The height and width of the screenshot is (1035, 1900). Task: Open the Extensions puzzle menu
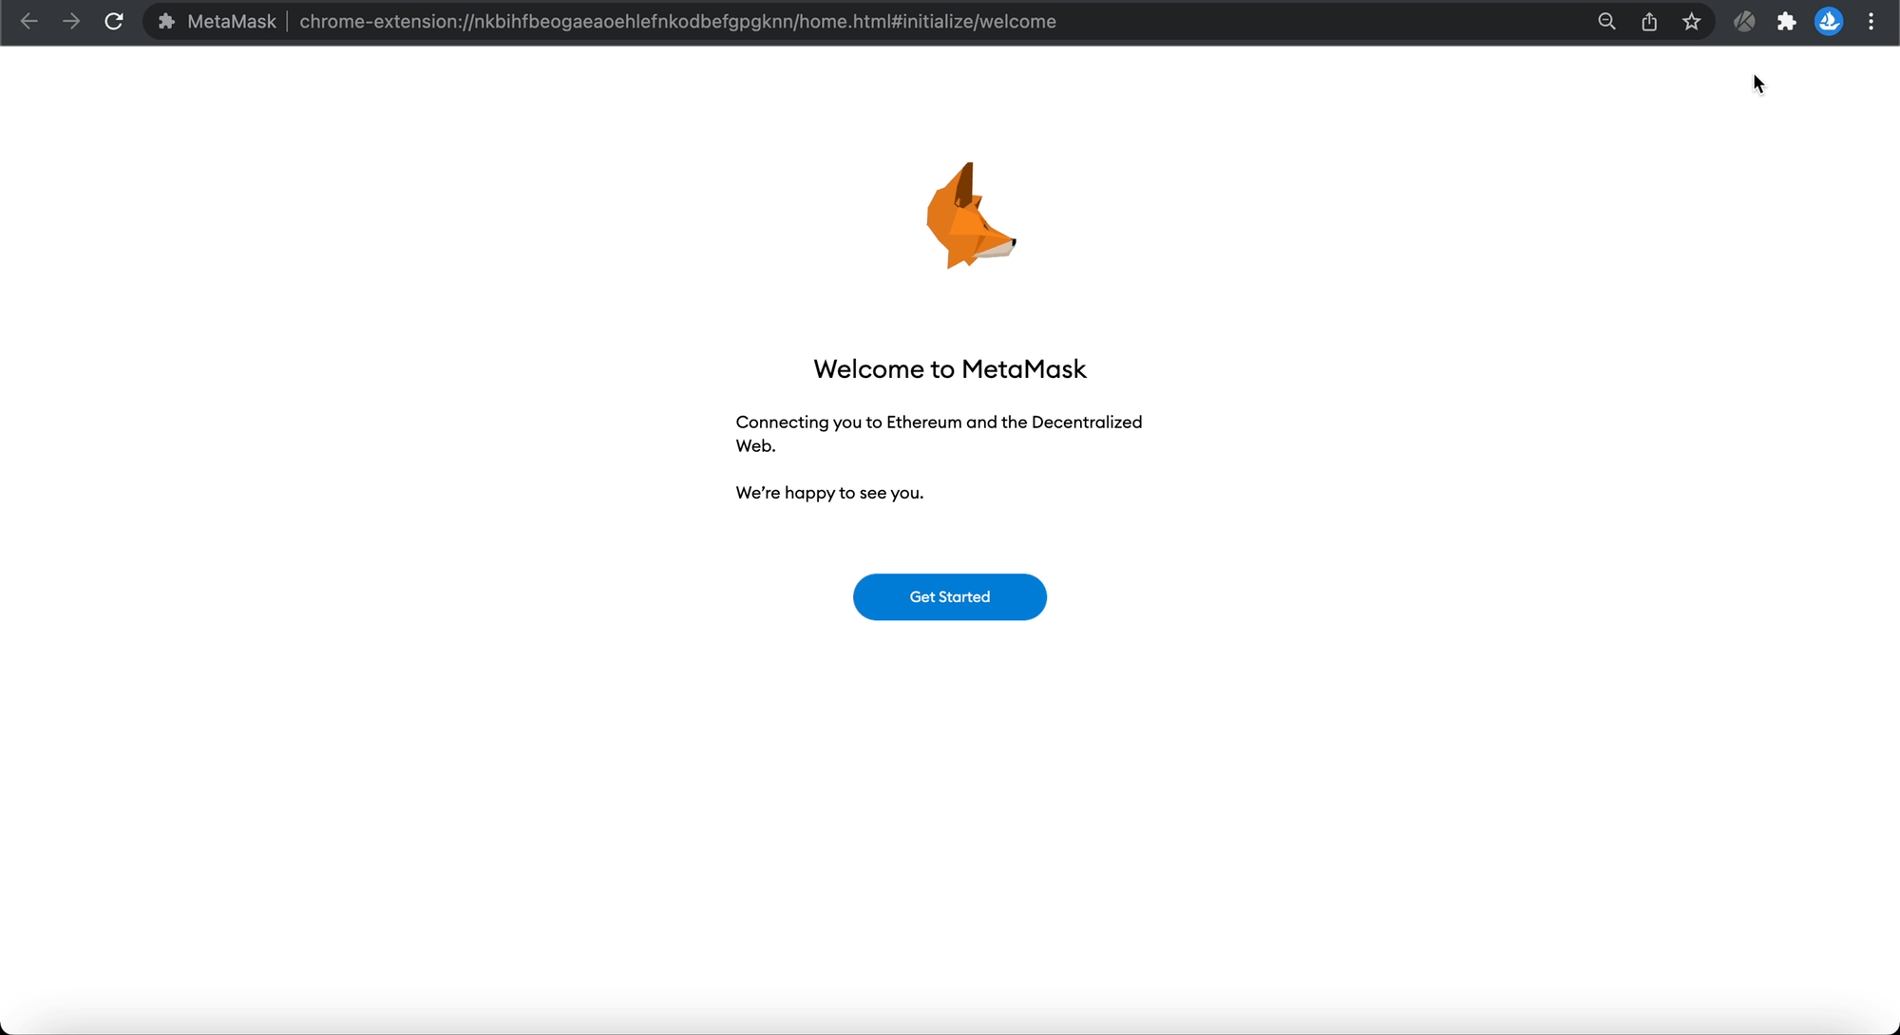point(1787,21)
